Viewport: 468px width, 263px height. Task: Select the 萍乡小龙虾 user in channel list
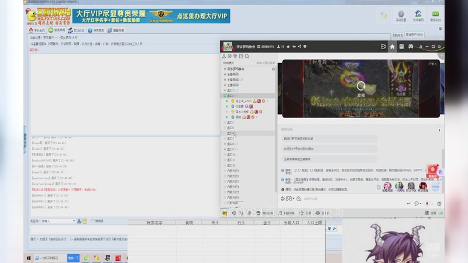(242, 112)
